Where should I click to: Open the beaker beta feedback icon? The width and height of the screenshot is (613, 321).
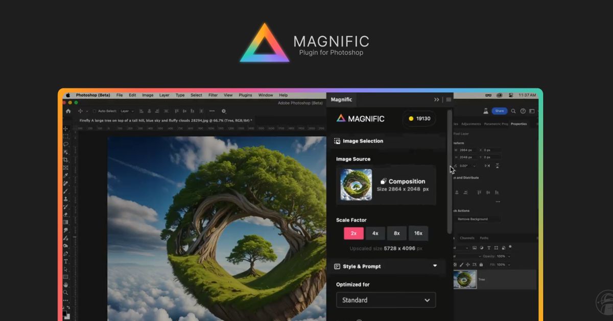coord(486,111)
